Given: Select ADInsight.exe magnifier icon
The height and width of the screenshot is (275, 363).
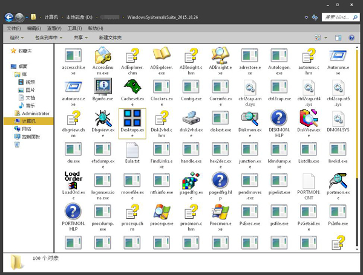Looking at the screenshot, I should coord(220,55).
